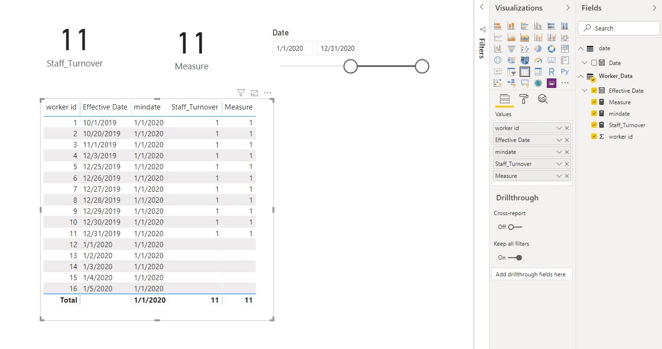Open more options for the table visual
This screenshot has width=662, height=349.
pos(268,93)
